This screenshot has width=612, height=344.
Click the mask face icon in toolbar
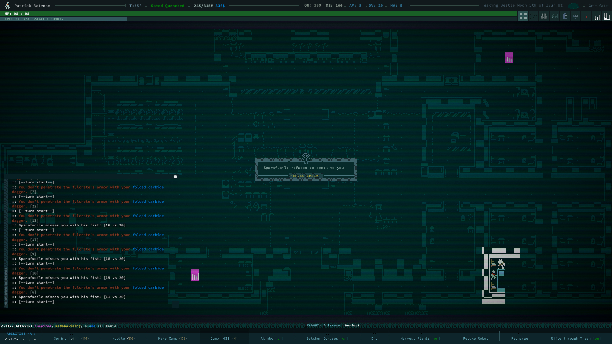[575, 16]
